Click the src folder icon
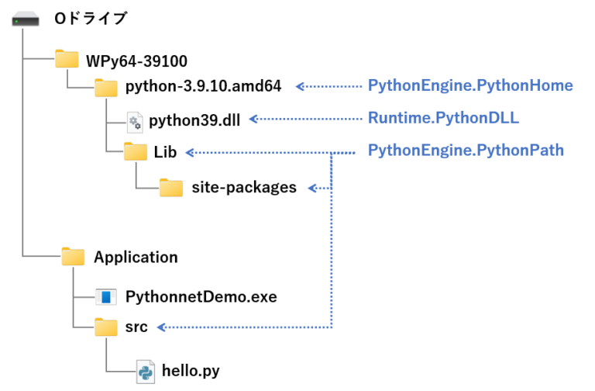The height and width of the screenshot is (391, 595). [x=105, y=327]
